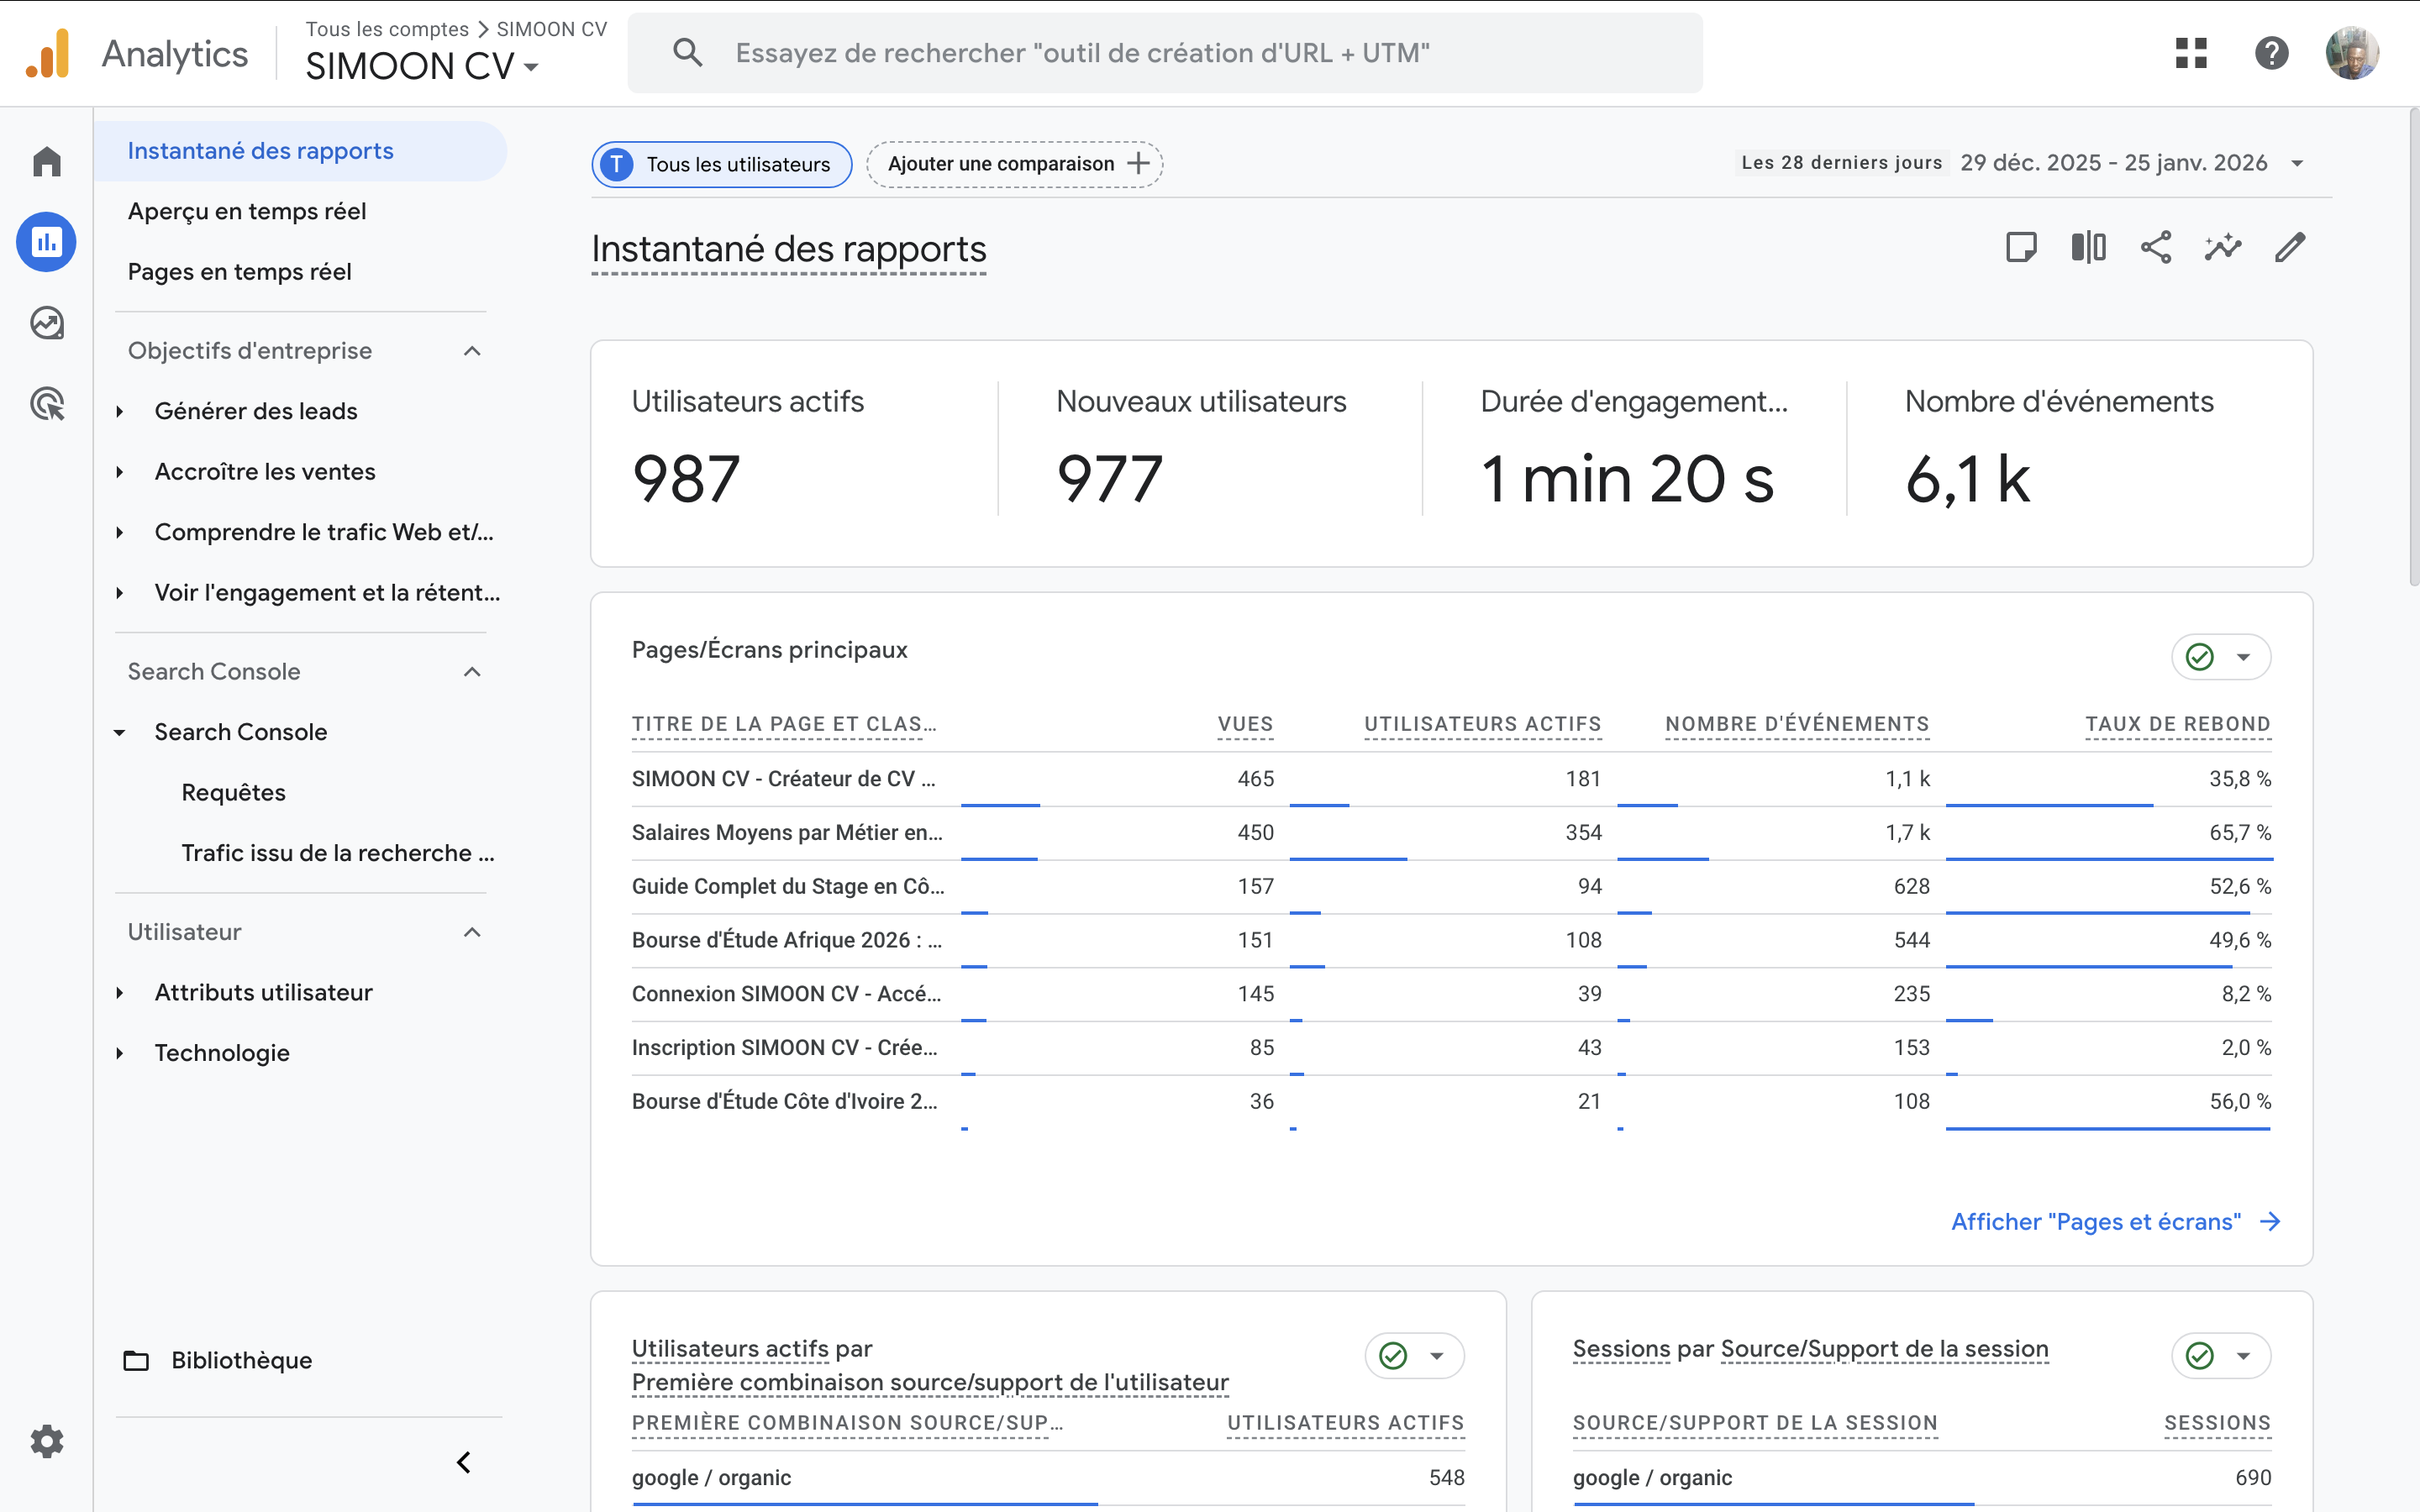Customize the report using the pencil icon
This screenshot has height=1512, width=2420.
(x=2290, y=247)
